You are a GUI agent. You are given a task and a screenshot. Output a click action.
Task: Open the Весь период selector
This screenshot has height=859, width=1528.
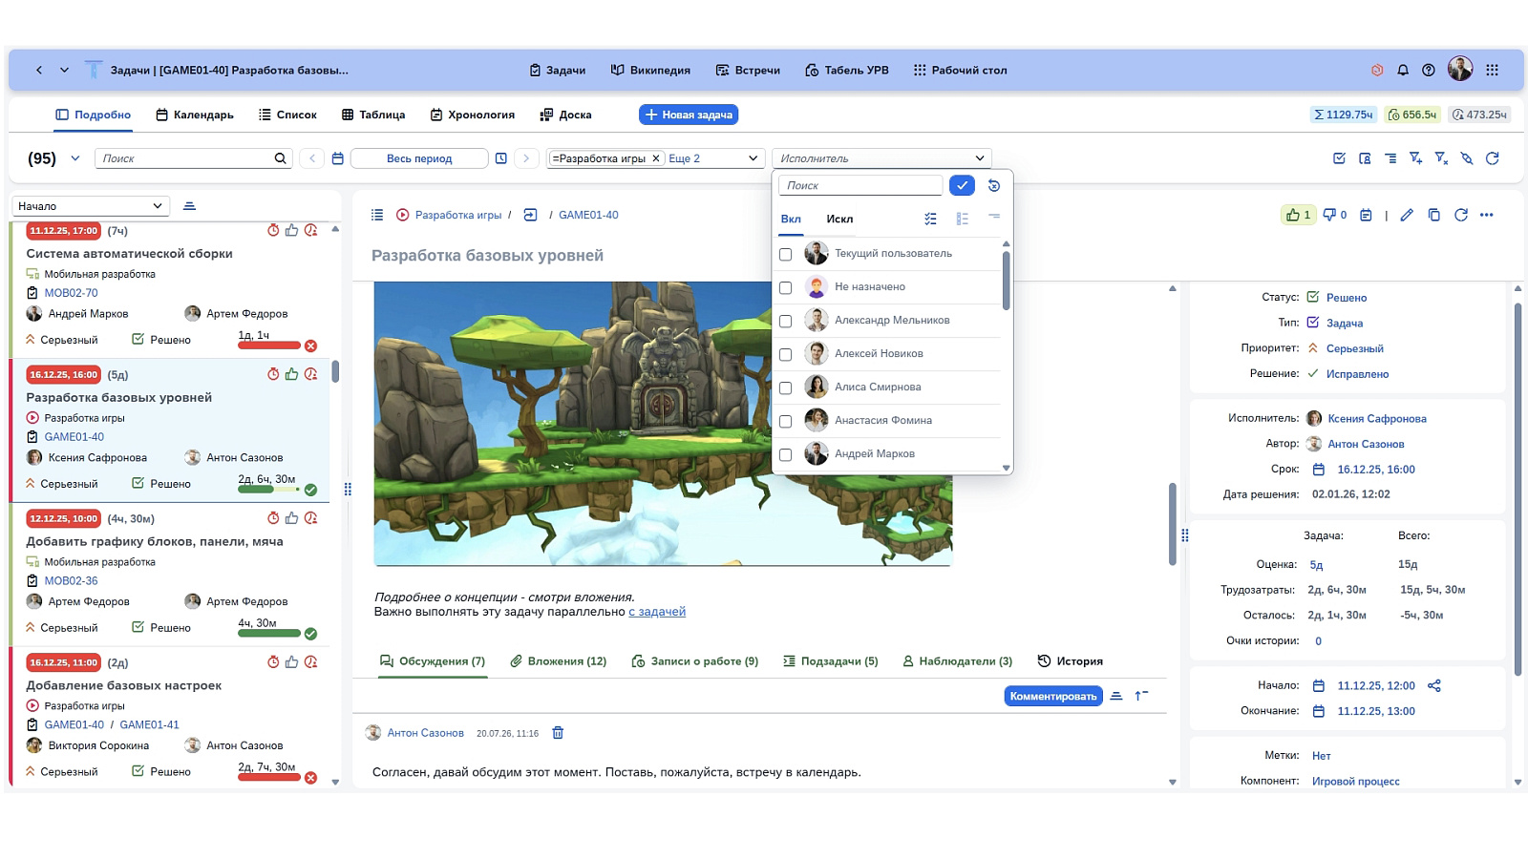[x=419, y=158]
